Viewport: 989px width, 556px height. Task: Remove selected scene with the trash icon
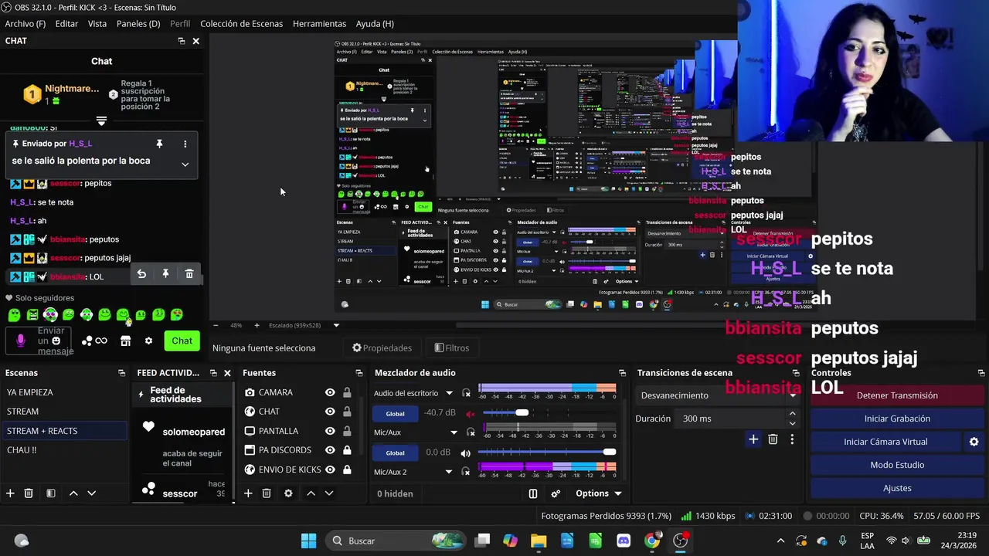(x=29, y=493)
